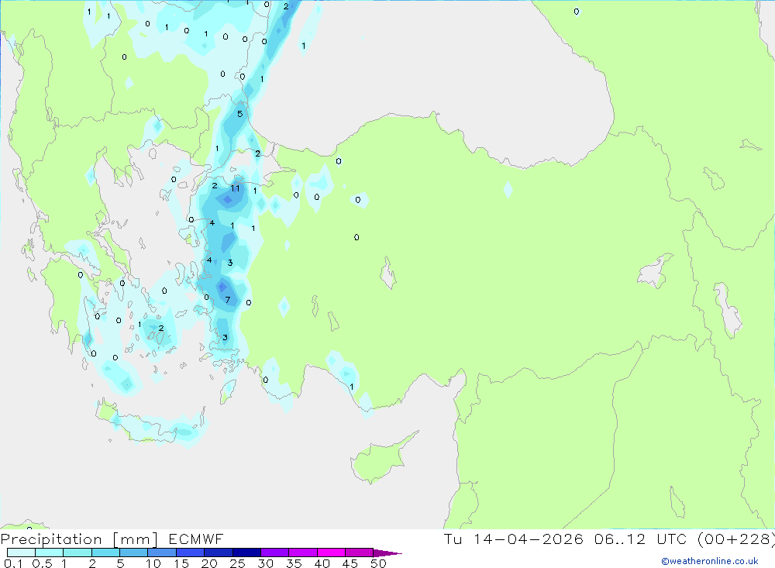This screenshot has height=568, width=775.
Task: Click the legend label '25'
Action: [238, 563]
